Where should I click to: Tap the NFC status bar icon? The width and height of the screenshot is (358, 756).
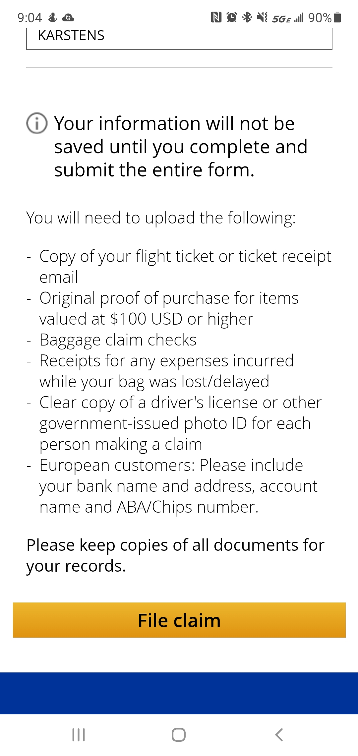[x=216, y=17]
